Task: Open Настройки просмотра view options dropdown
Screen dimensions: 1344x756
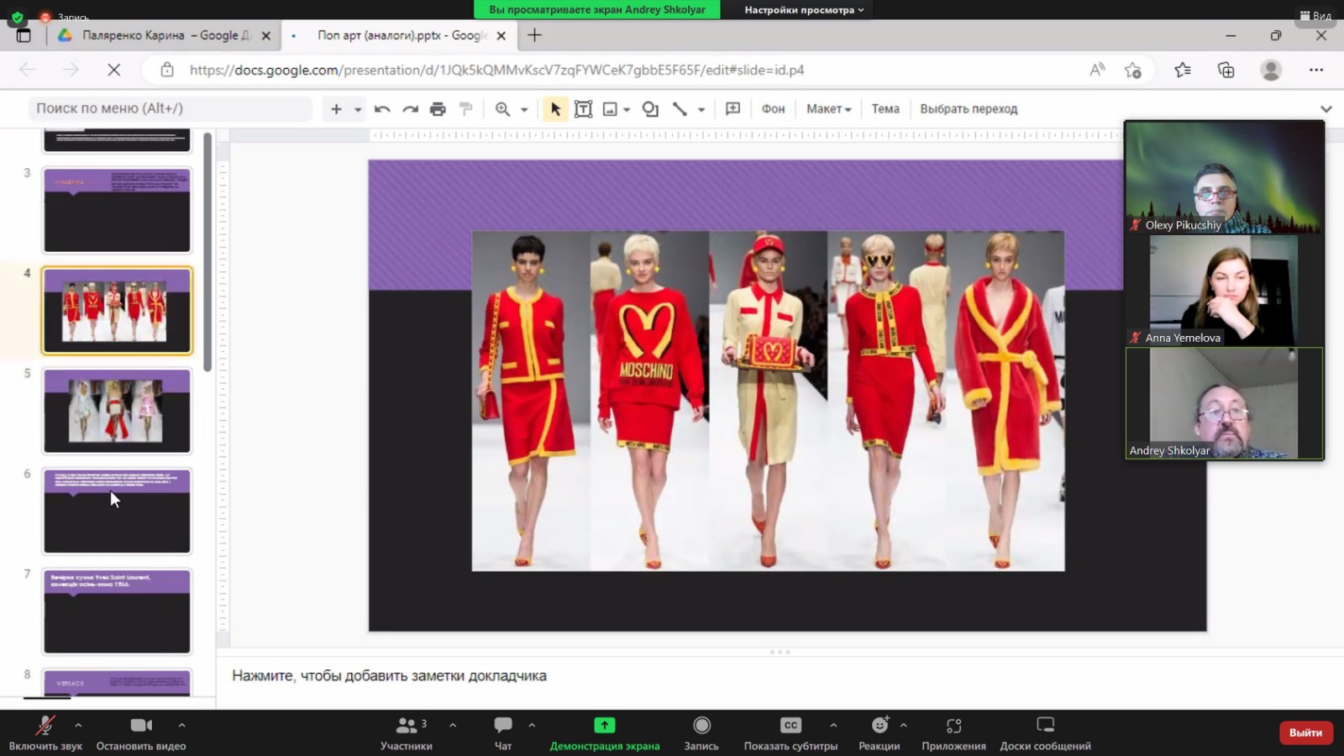Action: point(804,9)
